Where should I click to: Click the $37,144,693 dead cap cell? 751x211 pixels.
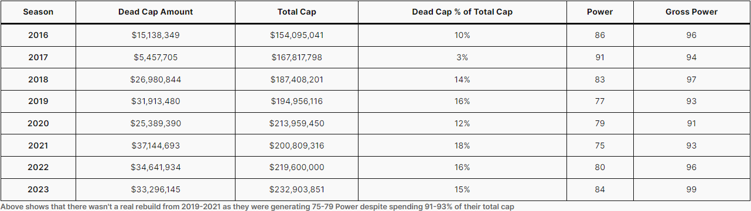click(155, 146)
